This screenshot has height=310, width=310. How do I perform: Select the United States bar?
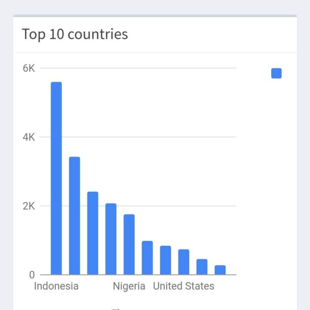pos(184,262)
